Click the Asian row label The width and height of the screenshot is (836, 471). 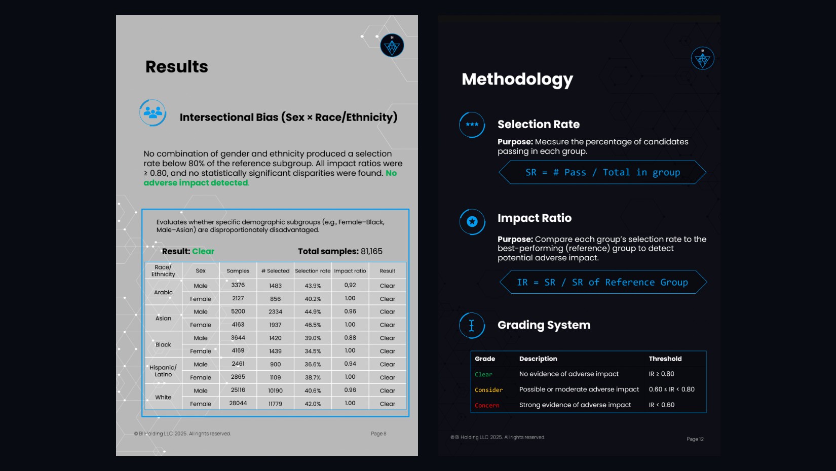coord(163,318)
